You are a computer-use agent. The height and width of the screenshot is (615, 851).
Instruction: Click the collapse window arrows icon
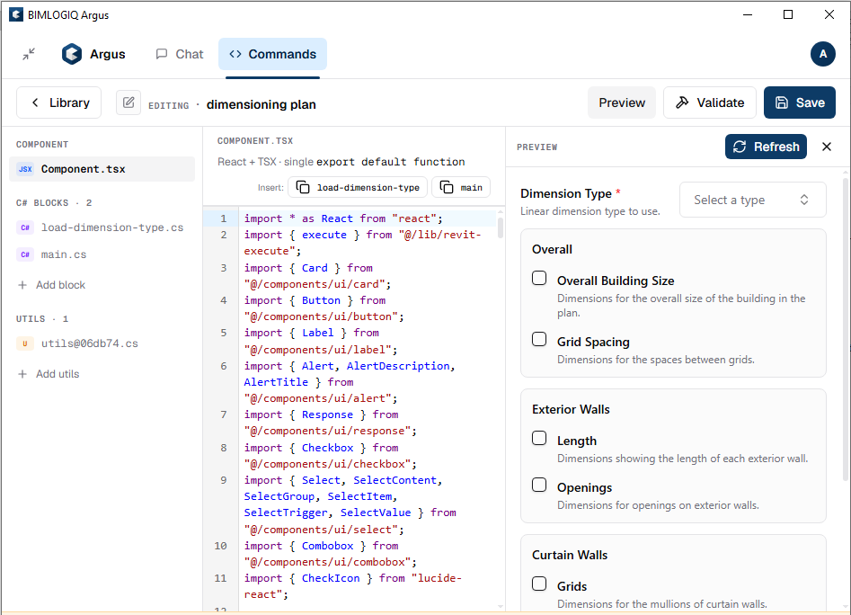coord(29,54)
